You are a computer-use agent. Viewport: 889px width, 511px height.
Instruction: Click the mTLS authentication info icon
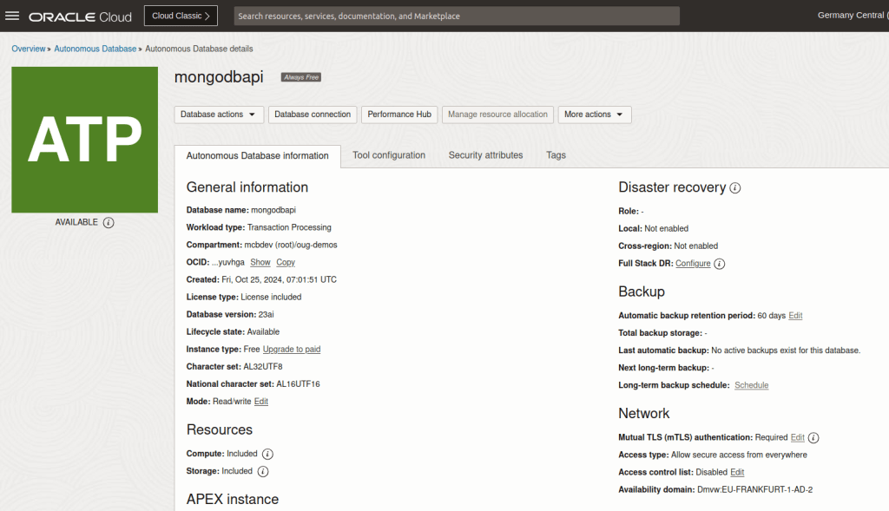(813, 438)
